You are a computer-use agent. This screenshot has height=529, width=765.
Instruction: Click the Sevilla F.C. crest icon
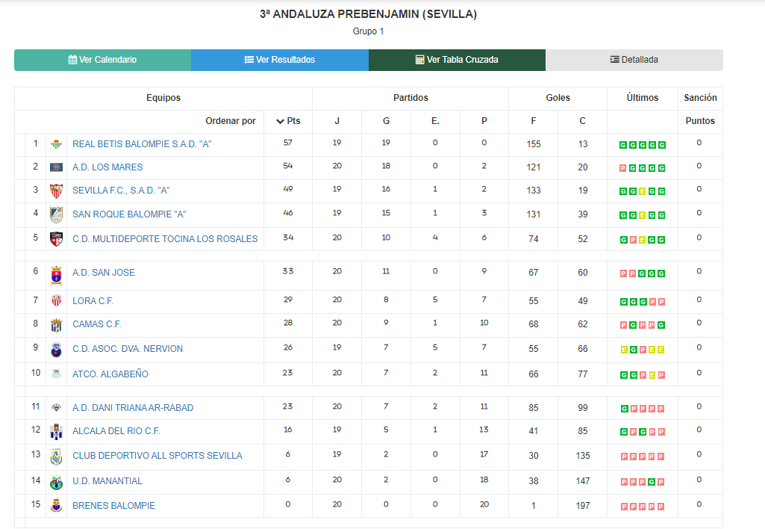click(56, 191)
